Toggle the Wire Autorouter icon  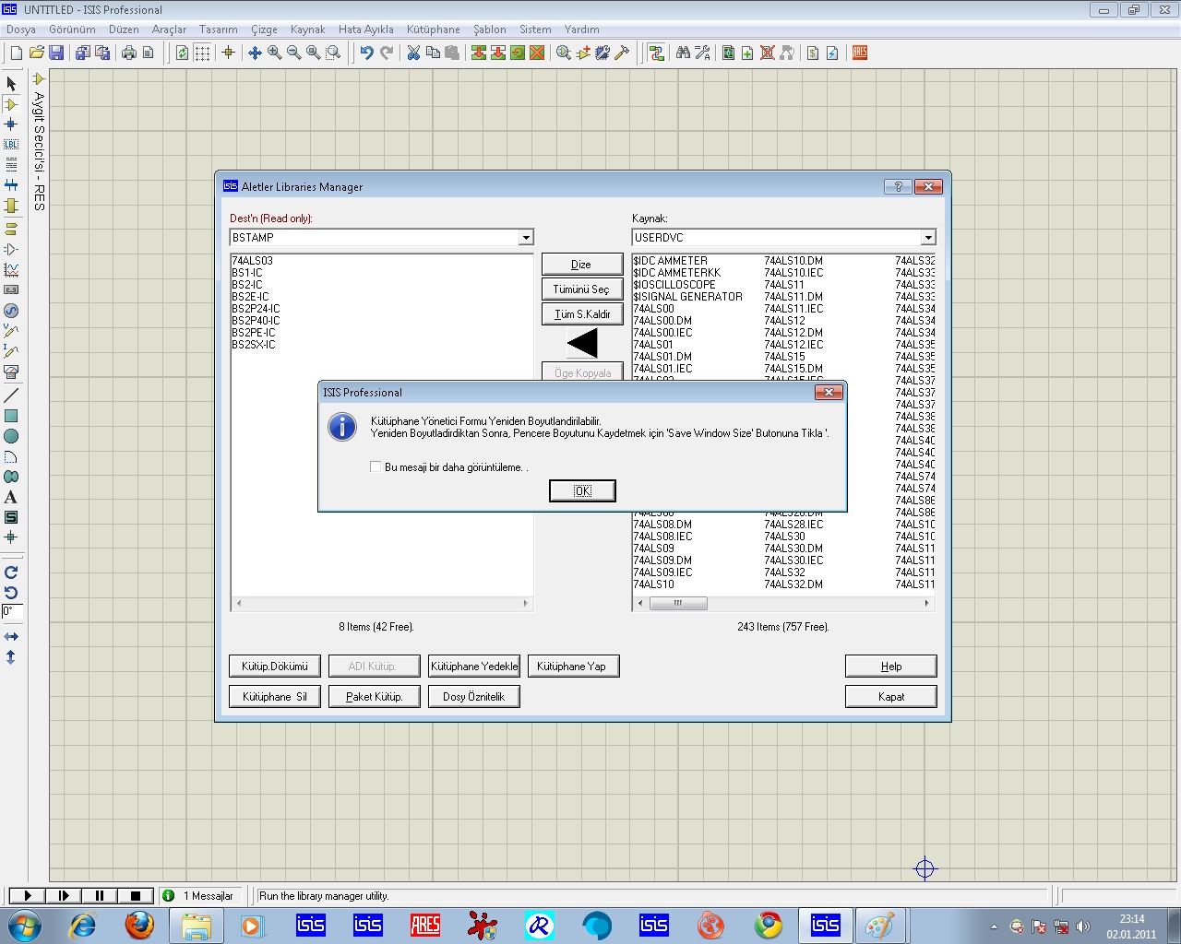pos(656,53)
